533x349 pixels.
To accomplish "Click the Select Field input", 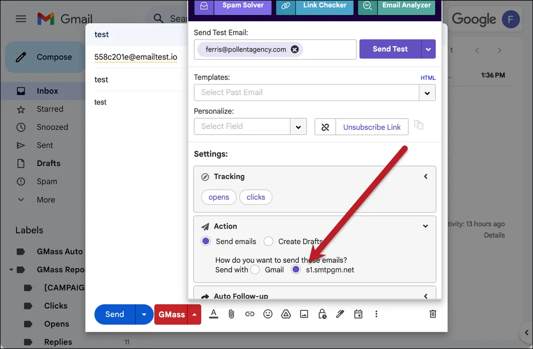I will click(x=242, y=127).
